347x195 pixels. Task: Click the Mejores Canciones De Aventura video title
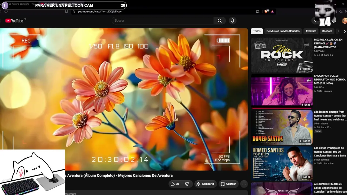pyautogui.click(x=119, y=175)
